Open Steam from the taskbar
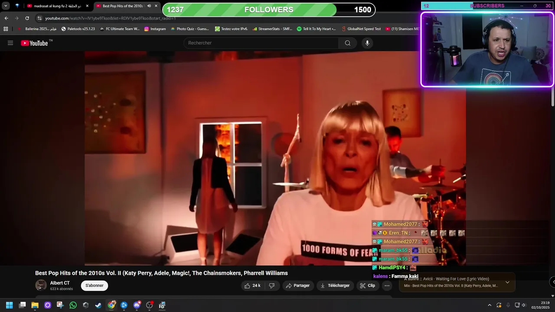The height and width of the screenshot is (312, 555). tap(98, 305)
